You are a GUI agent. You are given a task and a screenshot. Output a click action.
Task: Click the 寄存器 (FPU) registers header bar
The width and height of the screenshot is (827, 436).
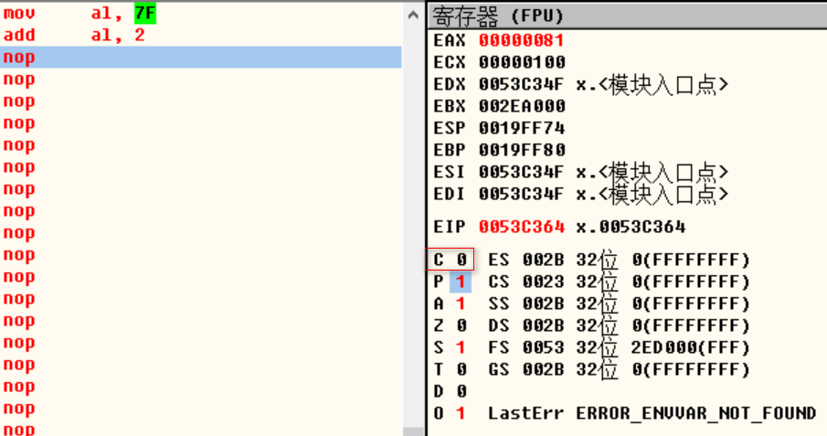[x=628, y=16]
